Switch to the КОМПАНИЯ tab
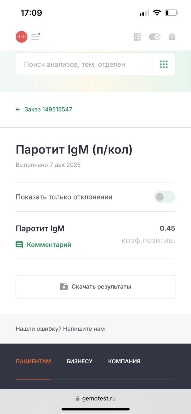The image size is (191, 414). pos(124,361)
